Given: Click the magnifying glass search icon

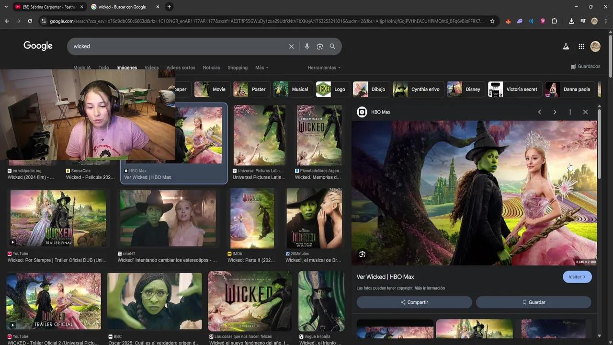Looking at the screenshot, I should (x=332, y=46).
